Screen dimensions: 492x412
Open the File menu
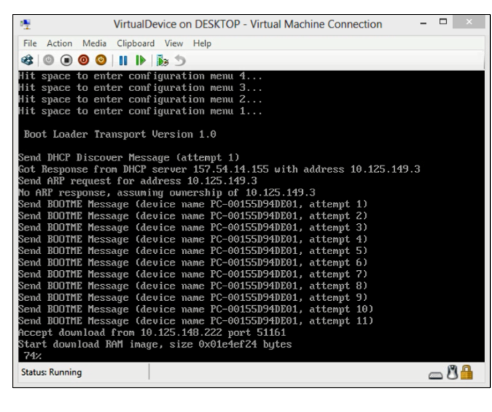pos(30,43)
